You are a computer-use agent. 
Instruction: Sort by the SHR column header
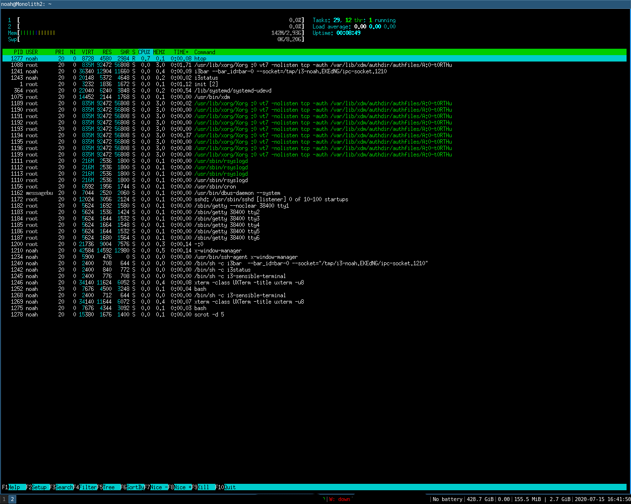[x=125, y=52]
